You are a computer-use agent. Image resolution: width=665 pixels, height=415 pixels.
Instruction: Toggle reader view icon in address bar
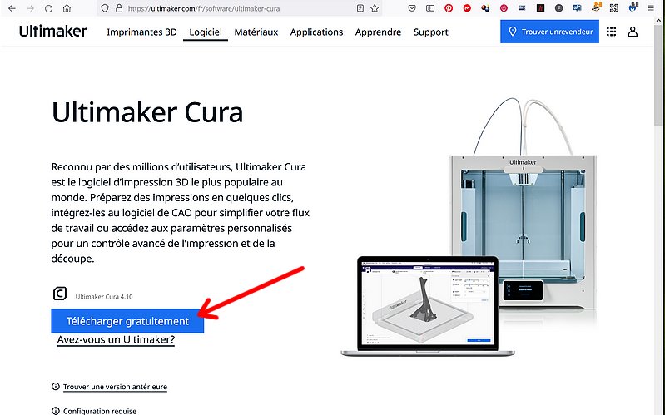click(x=360, y=8)
